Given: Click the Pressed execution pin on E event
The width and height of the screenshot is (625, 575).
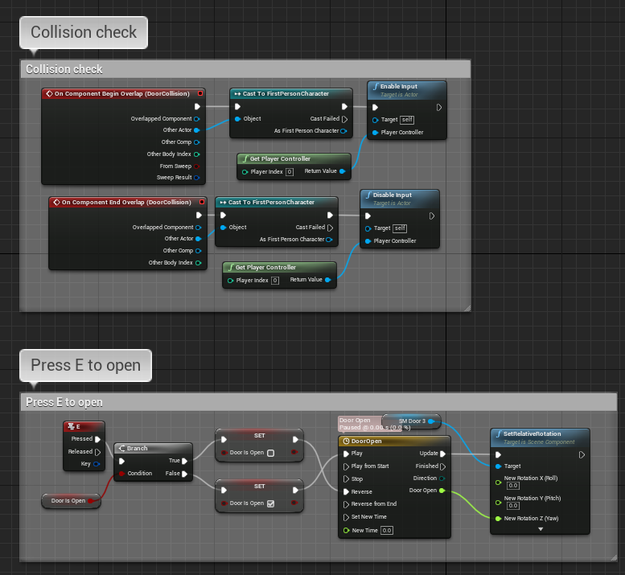Looking at the screenshot, I should click(98, 439).
